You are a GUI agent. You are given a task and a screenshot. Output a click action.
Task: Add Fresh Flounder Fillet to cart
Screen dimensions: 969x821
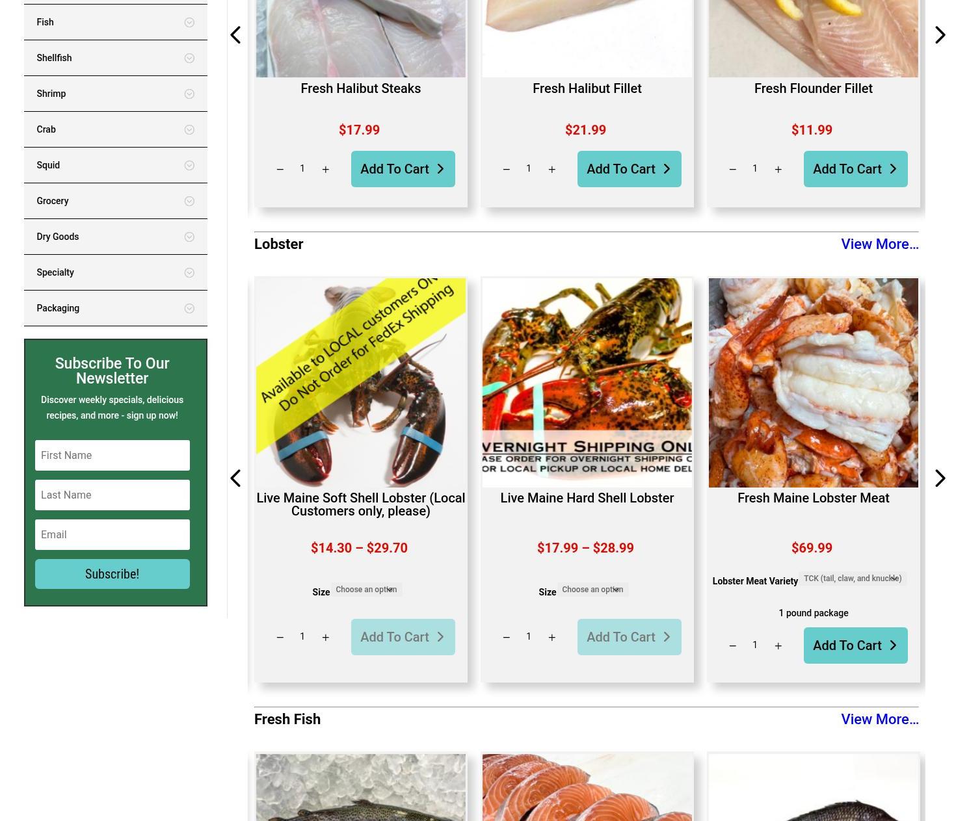(856, 169)
